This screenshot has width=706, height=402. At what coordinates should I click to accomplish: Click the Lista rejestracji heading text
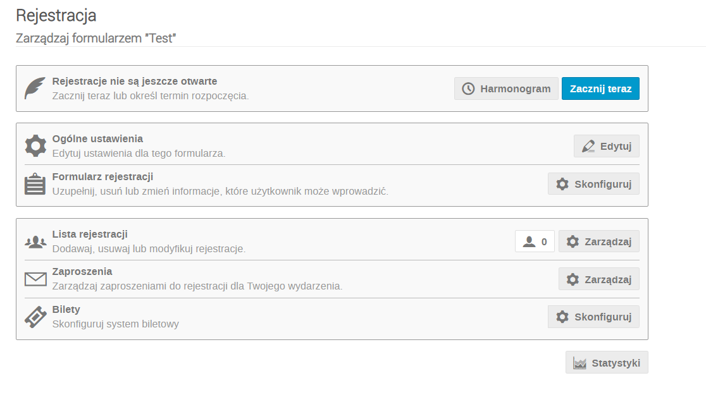[x=90, y=234]
